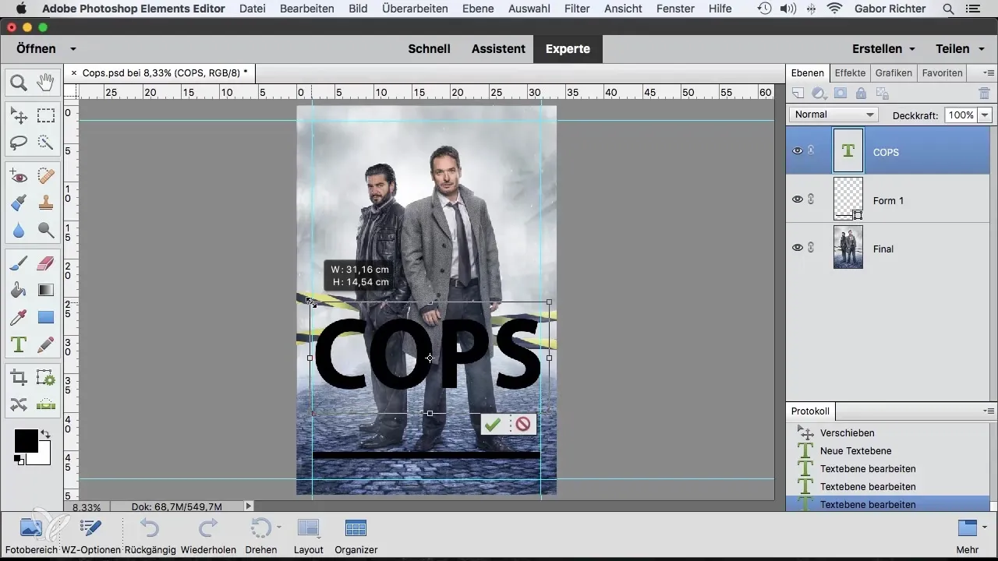Image resolution: width=998 pixels, height=561 pixels.
Task: Toggle lock transparent pixels
Action: pos(882,93)
